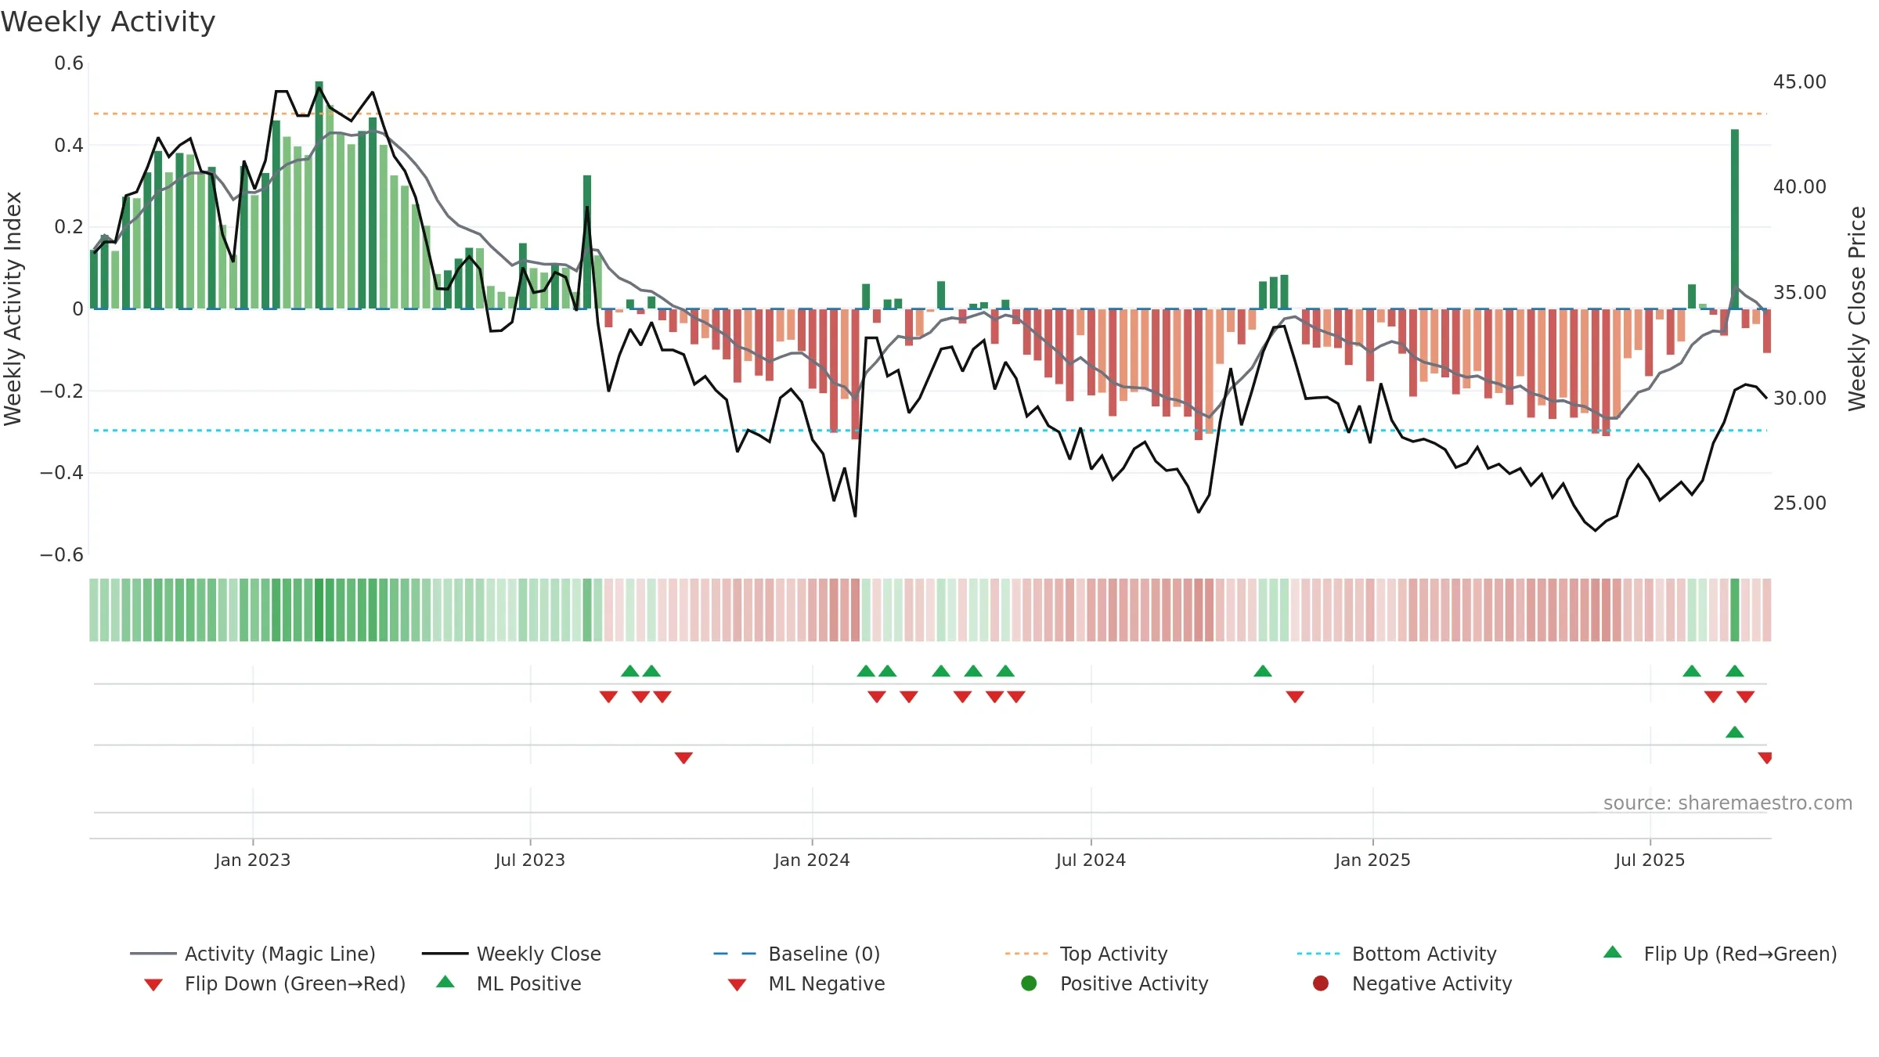Click the red ML Negative marker near Oct 2023

[683, 758]
